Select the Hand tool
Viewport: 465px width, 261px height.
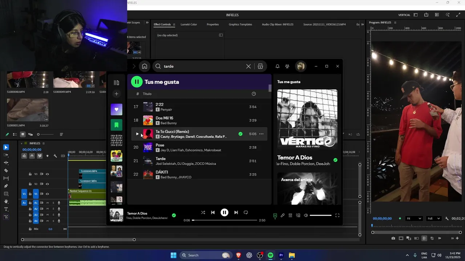pos(6,201)
